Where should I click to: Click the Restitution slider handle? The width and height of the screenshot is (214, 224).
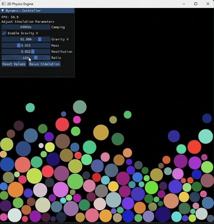pyautogui.click(x=33, y=51)
